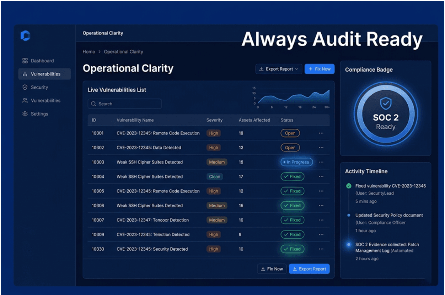Open the more options for row 10303
This screenshot has height=295, width=445.
(x=321, y=162)
